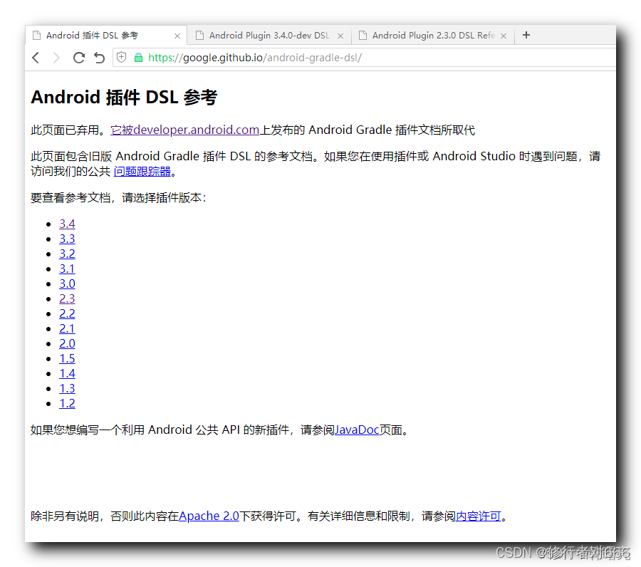
Task: Click the green HTTPS padlock icon
Action: (x=137, y=57)
